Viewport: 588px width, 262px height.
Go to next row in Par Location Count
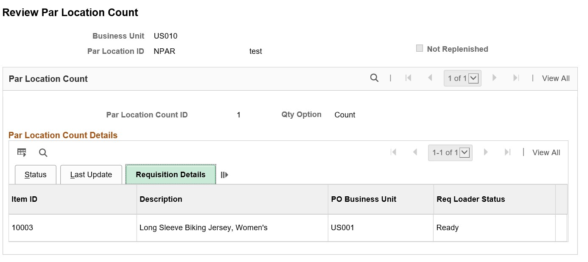point(494,78)
